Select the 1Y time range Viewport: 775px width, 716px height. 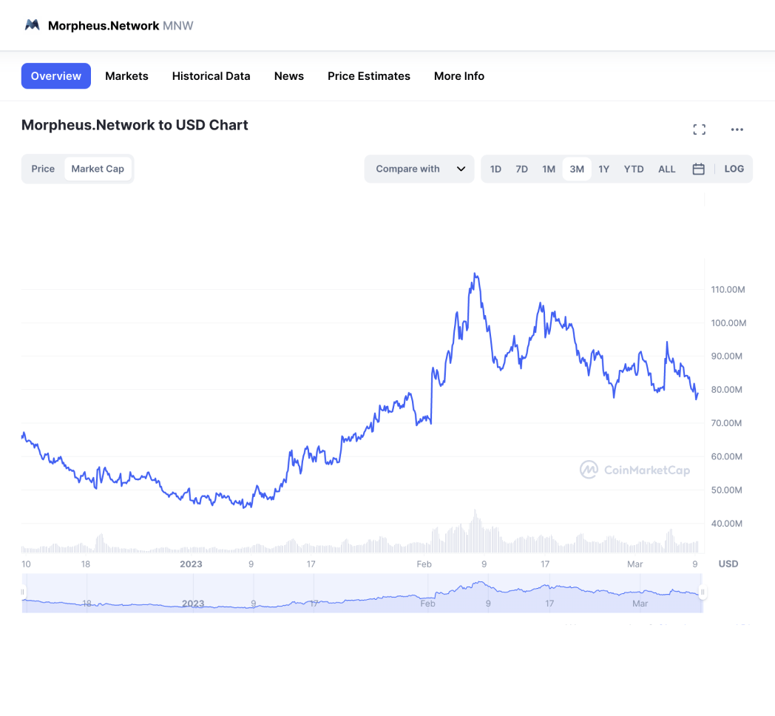coord(604,169)
